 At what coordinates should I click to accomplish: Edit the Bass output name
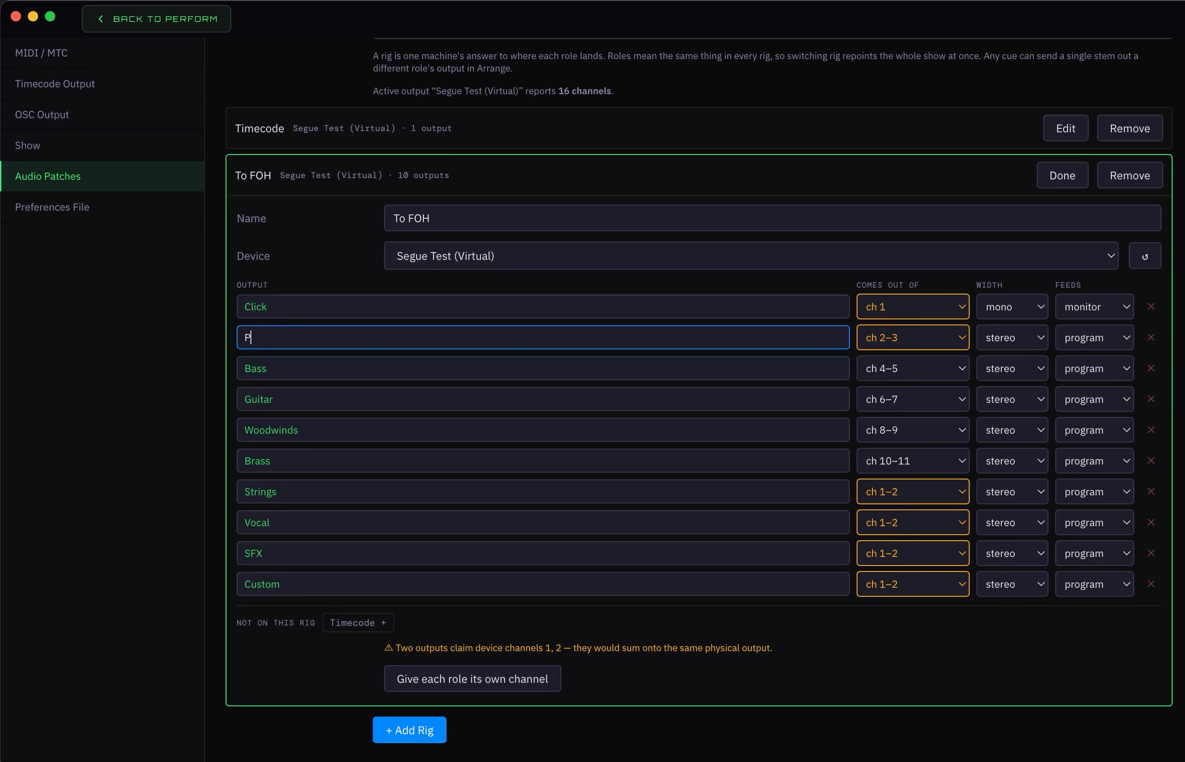[x=543, y=368]
